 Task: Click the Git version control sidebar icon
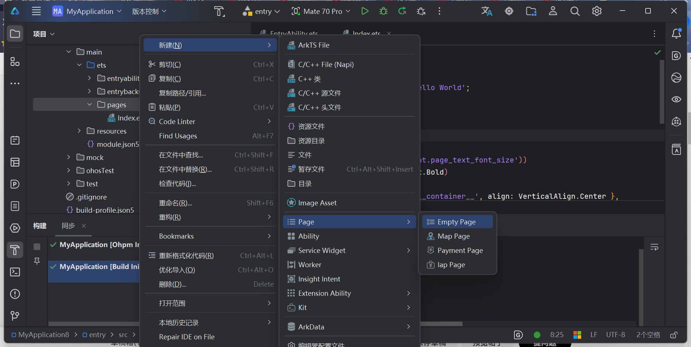15,316
